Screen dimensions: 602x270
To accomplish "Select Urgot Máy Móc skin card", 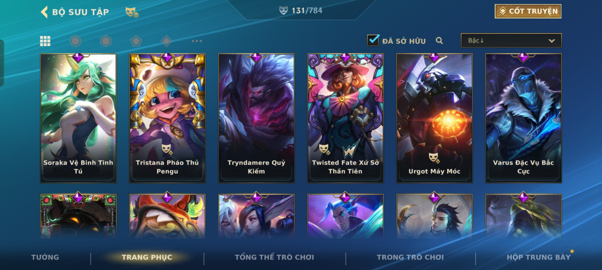I will point(434,118).
